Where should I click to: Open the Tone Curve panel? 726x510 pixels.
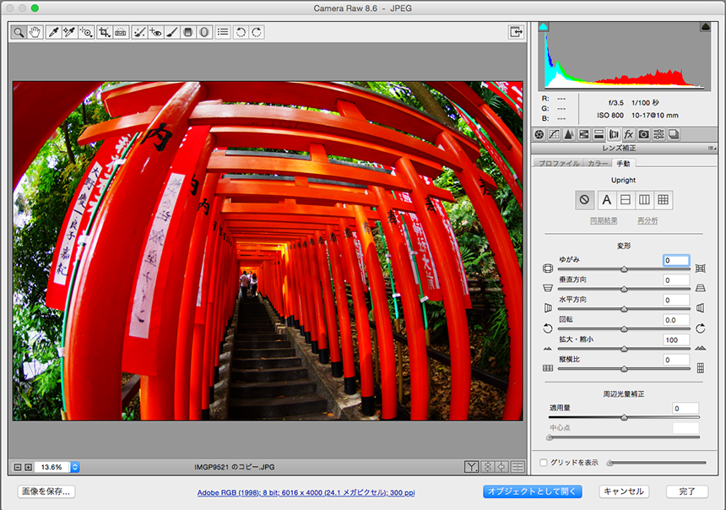point(554,134)
